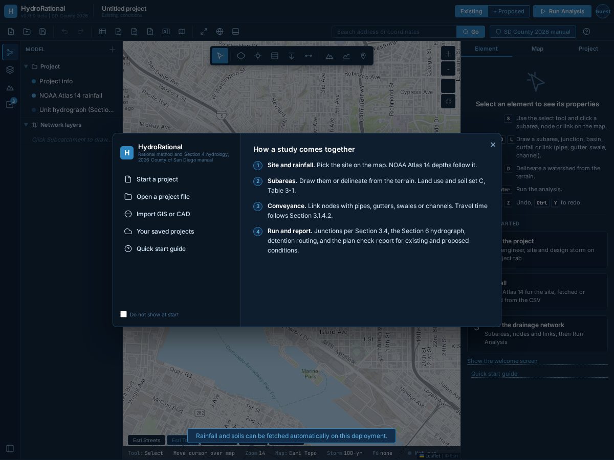Choose the profile line chart tool
This screenshot has width=614, height=460.
(346, 56)
